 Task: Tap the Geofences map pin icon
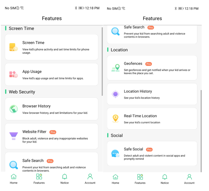pos(115,68)
